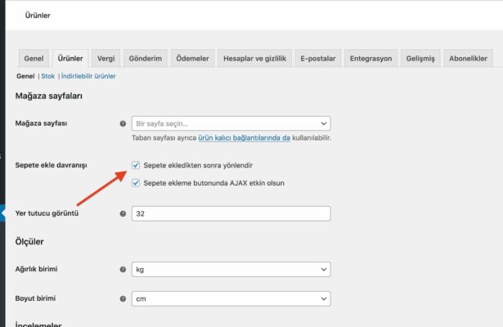503x327 pixels.
Task: Open the E-postalar tab
Action: tap(318, 58)
